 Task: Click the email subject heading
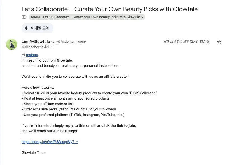coord(109,9)
